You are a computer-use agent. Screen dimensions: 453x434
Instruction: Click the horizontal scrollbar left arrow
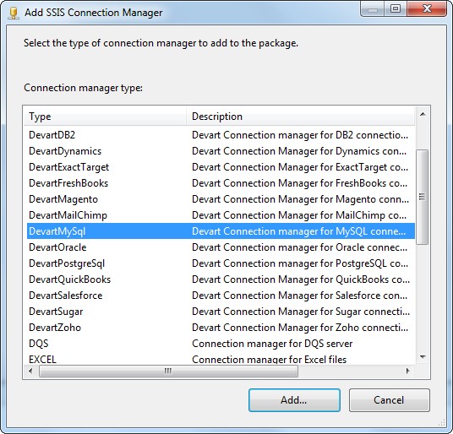pos(31,371)
